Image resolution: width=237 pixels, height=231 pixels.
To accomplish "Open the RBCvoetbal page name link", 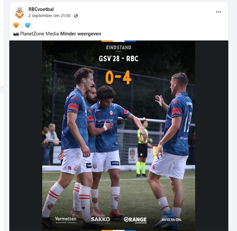I will [x=41, y=9].
